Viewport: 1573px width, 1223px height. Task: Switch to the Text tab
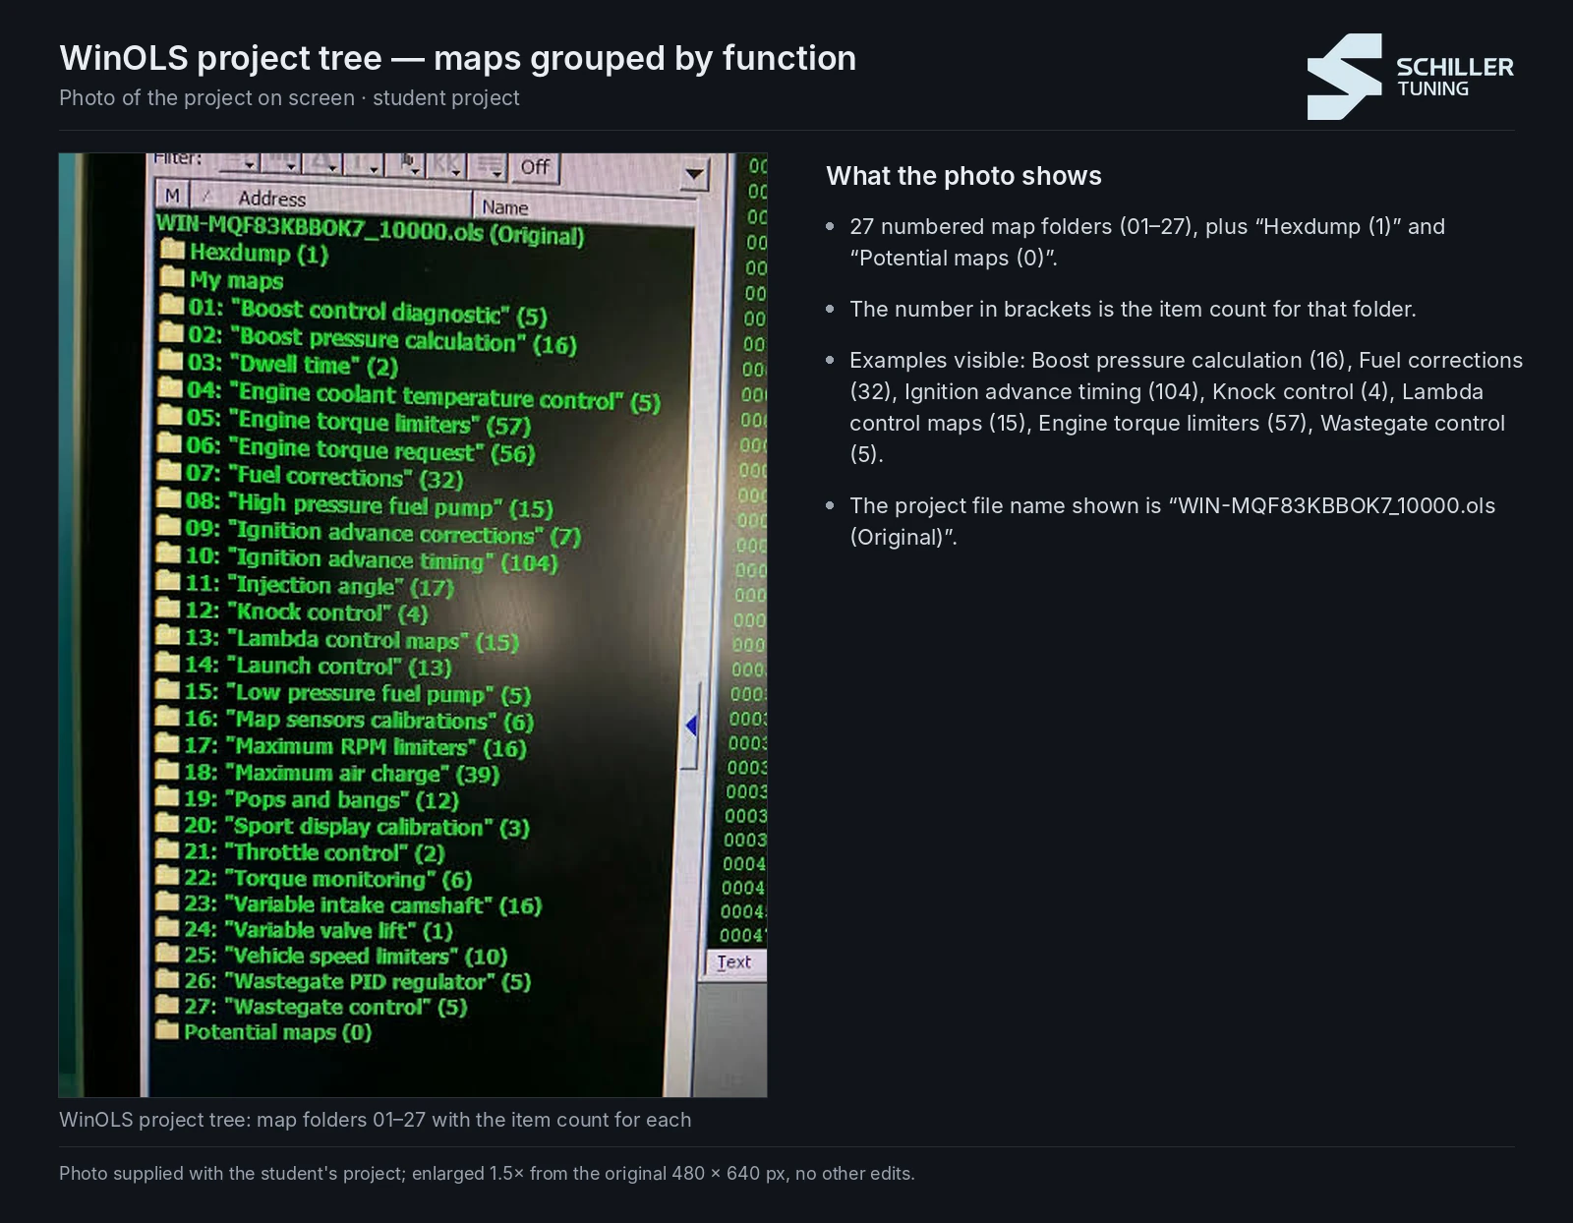pyautogui.click(x=734, y=962)
